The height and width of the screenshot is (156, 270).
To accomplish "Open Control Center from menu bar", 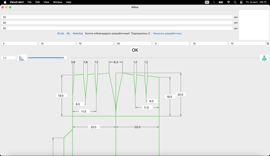I will click(x=242, y=2).
